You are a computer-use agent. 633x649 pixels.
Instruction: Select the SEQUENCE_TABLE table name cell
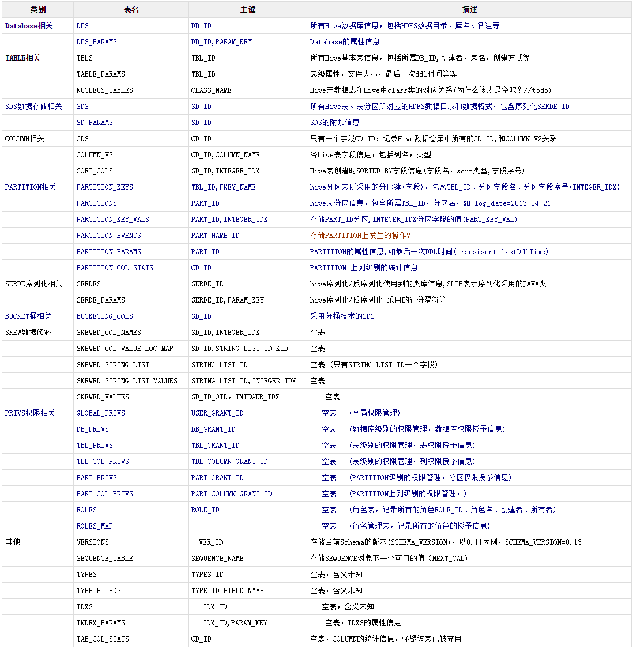coord(104,559)
